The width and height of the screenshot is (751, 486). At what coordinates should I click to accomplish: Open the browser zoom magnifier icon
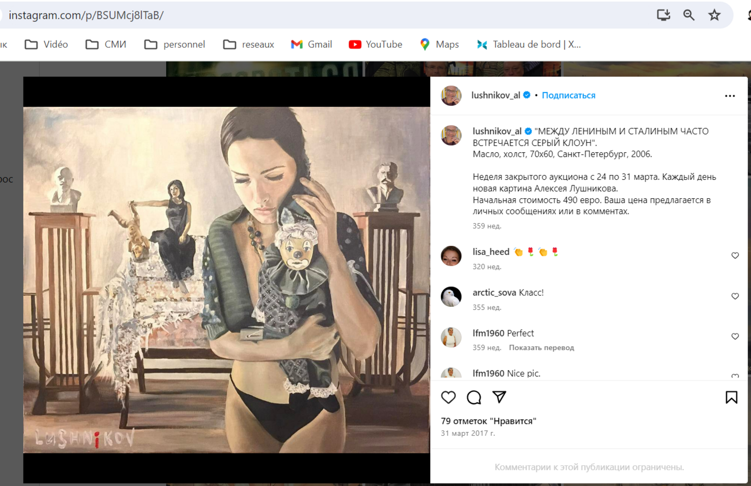689,15
